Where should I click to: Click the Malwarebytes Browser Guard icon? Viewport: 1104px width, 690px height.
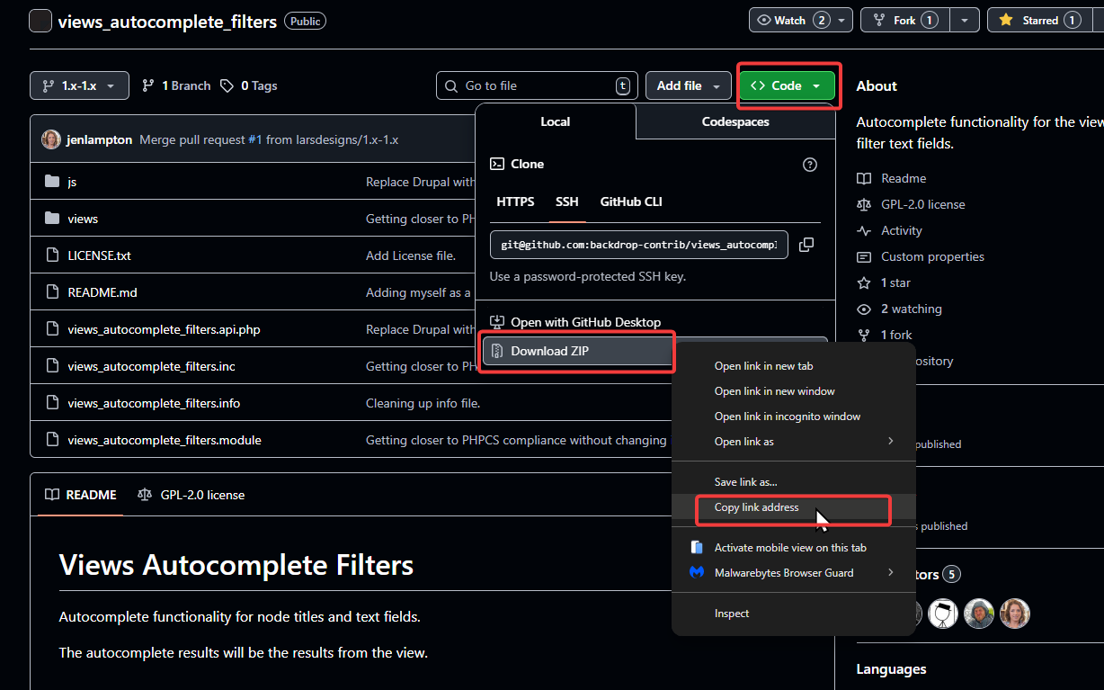click(x=696, y=572)
